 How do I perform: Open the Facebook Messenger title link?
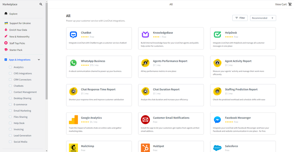(238, 118)
